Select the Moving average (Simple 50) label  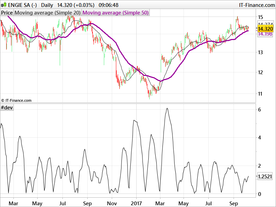point(116,13)
